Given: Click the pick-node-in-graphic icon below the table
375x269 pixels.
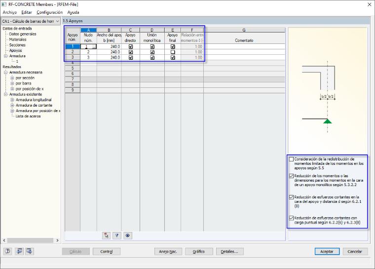Looking at the screenshot, I should [x=106, y=235].
